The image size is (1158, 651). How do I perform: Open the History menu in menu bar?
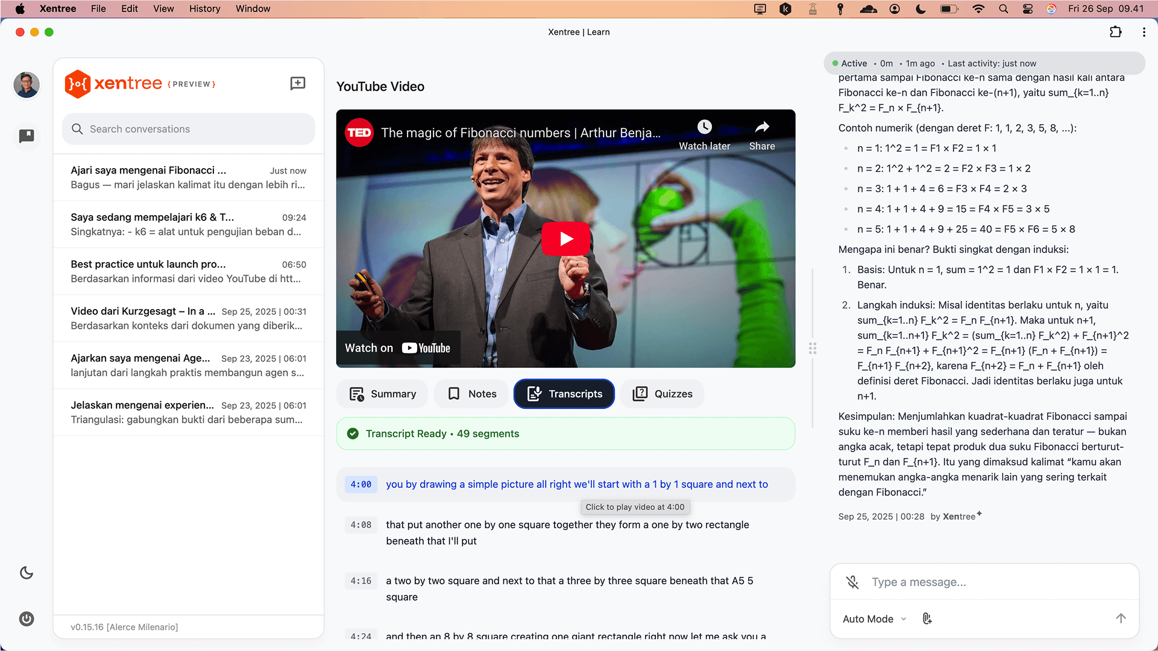point(204,8)
